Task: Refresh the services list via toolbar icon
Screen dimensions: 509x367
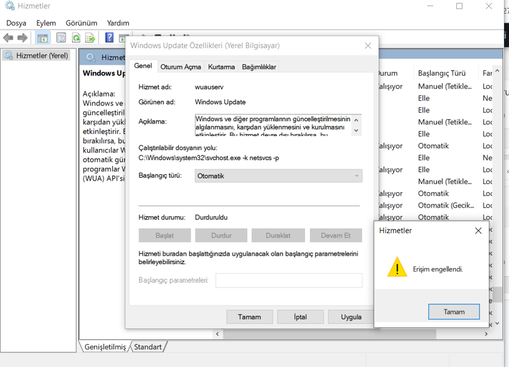Action: pos(76,38)
